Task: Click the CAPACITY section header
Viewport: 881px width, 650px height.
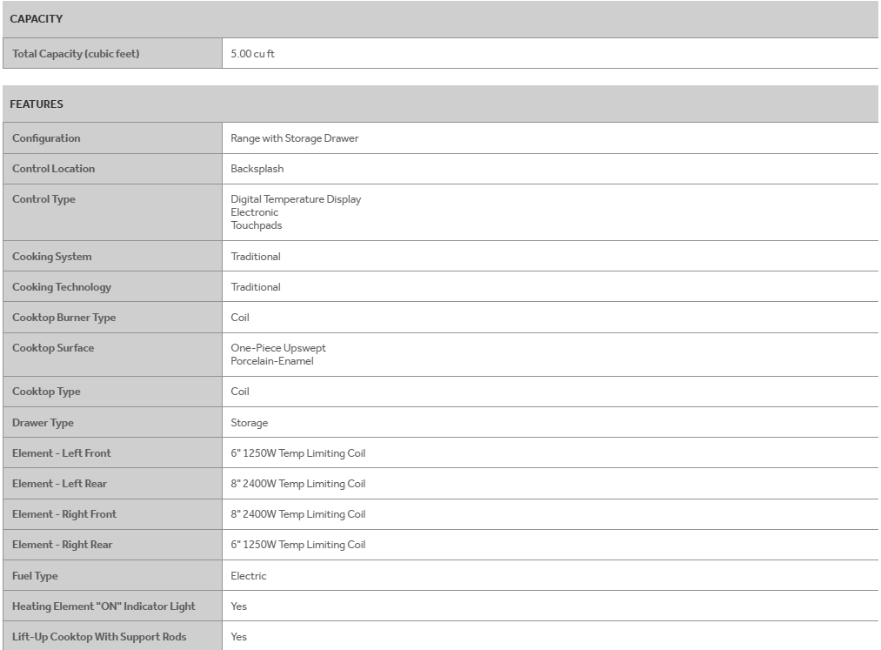Action: click(x=440, y=19)
